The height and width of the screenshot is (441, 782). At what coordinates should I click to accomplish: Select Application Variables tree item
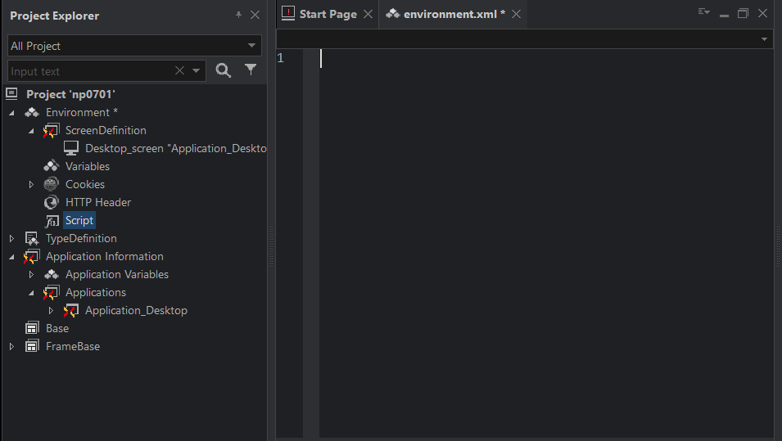point(117,274)
